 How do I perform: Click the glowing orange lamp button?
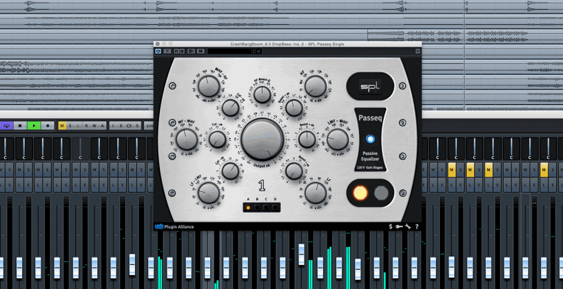point(360,193)
